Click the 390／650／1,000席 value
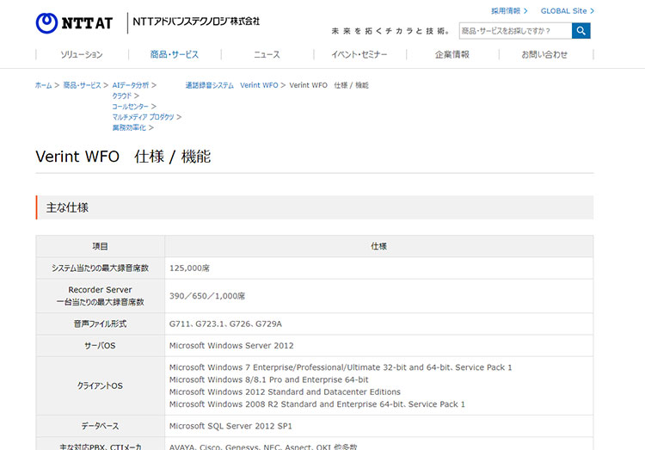The image size is (645, 450). 207,296
